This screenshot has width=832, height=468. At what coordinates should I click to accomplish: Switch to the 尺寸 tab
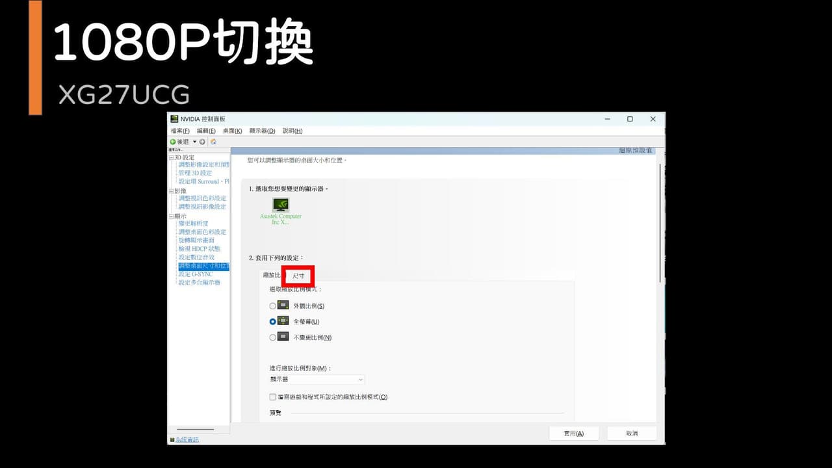click(298, 276)
